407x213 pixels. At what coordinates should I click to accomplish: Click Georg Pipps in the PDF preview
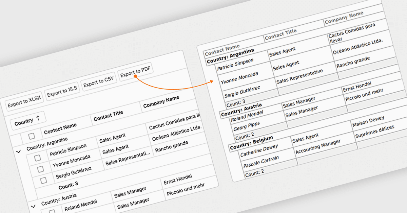click(247, 127)
